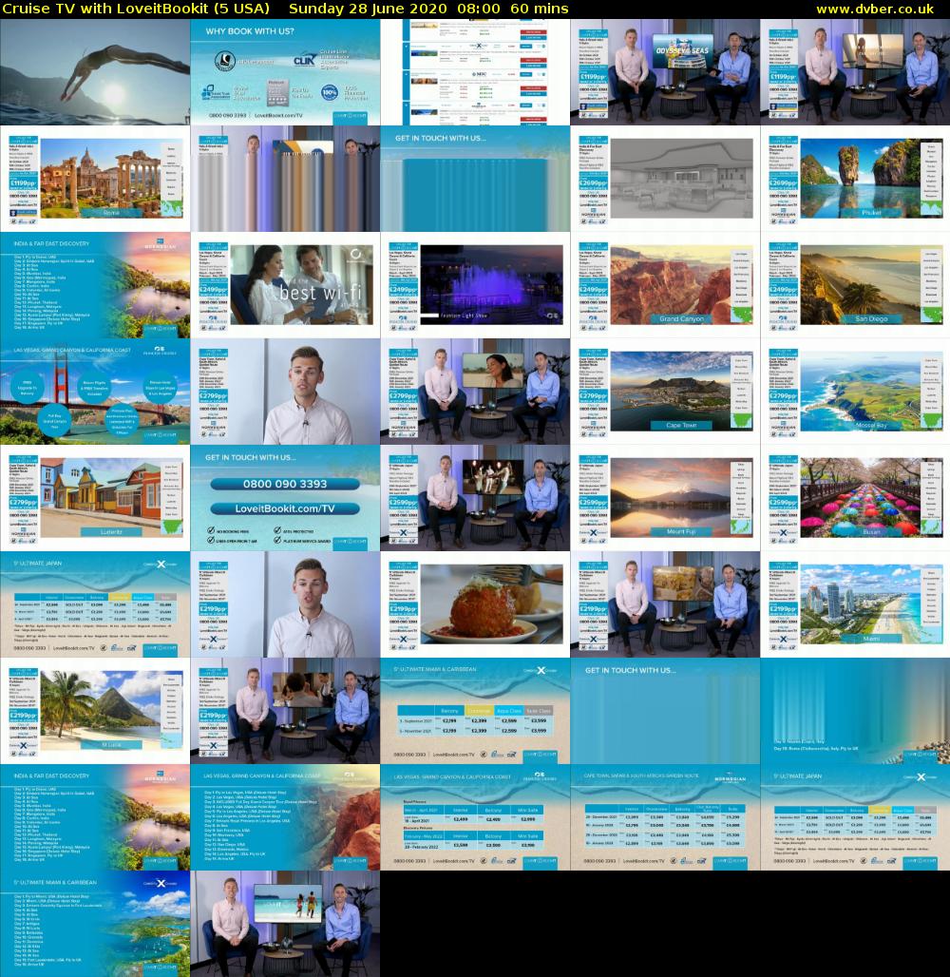Click the ATOL Protected checkmark
The image size is (950, 977).
pos(277,531)
